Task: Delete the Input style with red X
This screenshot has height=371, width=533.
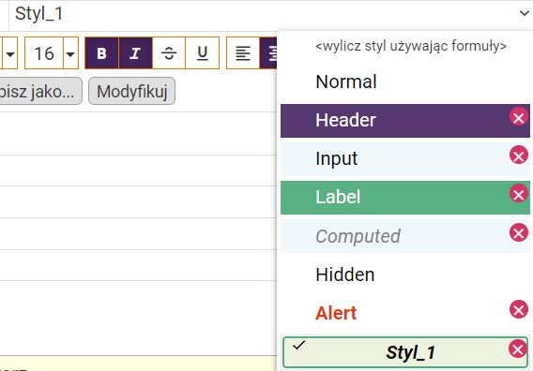Action: 518,155
